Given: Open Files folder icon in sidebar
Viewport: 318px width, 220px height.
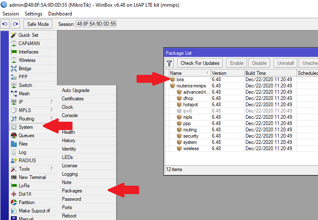Looking at the screenshot, I should tap(13, 144).
